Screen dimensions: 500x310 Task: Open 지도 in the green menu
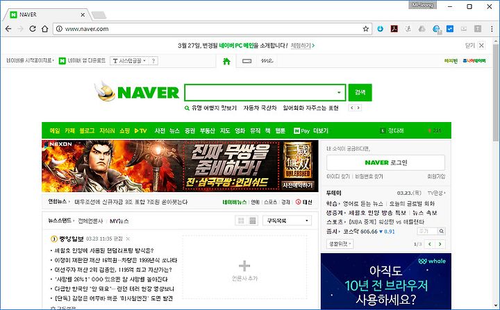click(225, 130)
